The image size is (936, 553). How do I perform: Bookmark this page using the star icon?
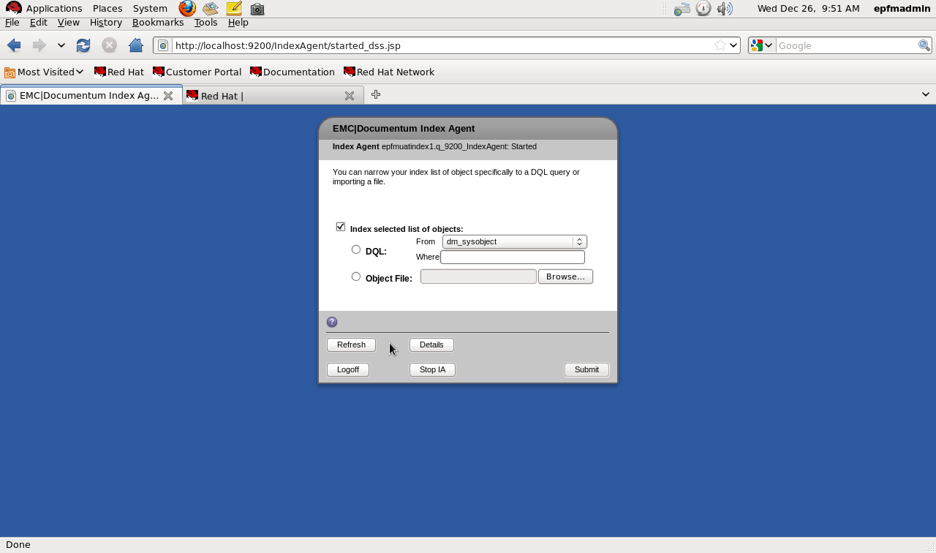point(720,45)
